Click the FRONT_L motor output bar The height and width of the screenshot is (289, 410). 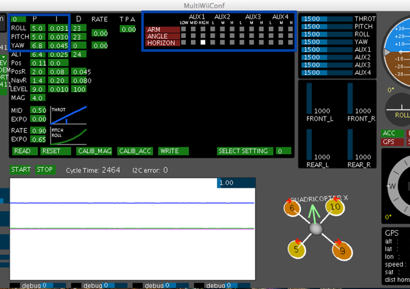pos(309,98)
